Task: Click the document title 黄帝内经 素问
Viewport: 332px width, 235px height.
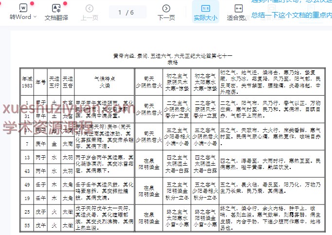Action: (x=173, y=56)
